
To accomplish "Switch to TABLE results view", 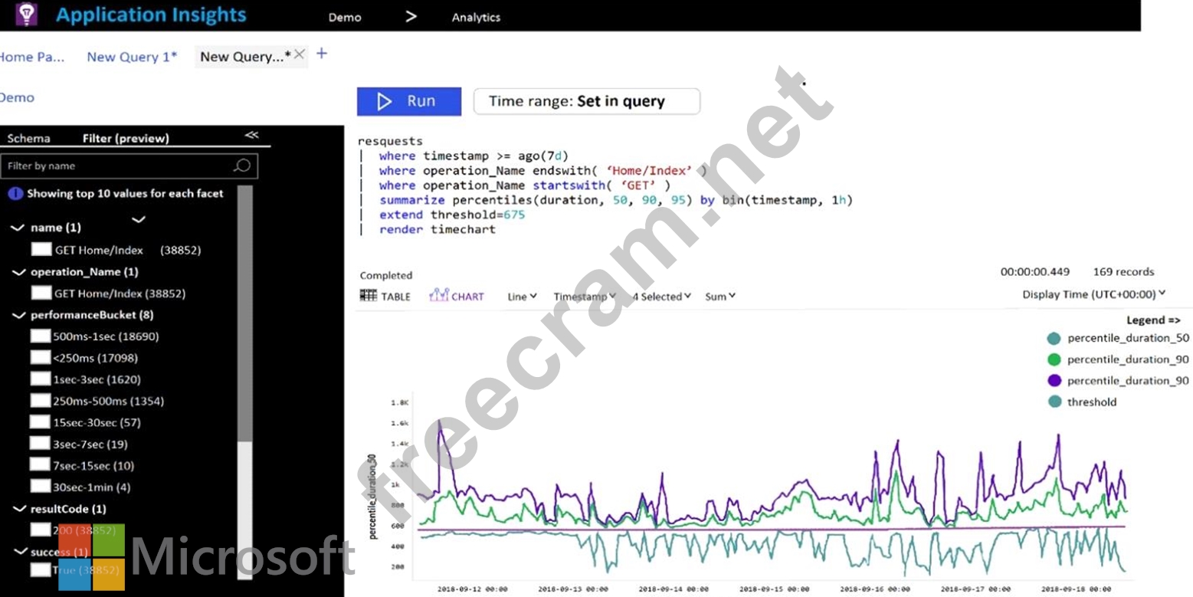I will pos(385,296).
